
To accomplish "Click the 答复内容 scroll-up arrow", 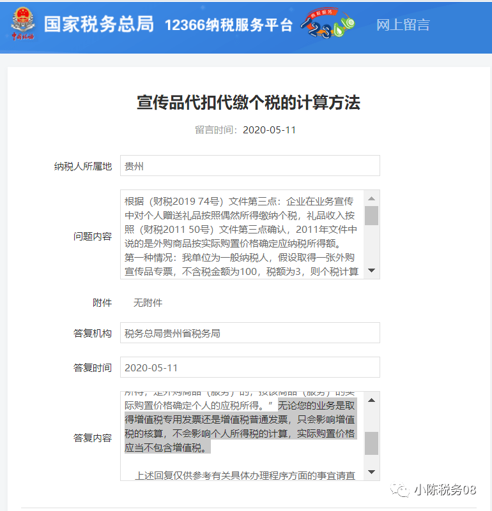I will point(371,400).
